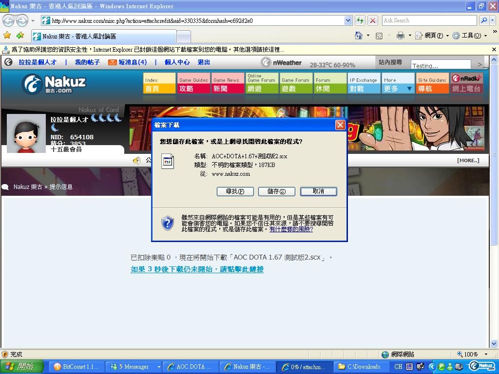
Task: Open 個人中心 personal center link
Action: coord(177,62)
